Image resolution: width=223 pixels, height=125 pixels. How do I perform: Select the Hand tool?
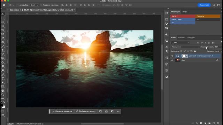coord(3,91)
